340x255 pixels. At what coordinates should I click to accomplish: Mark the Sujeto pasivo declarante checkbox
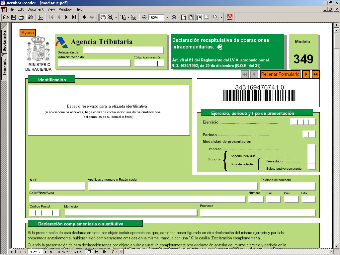tap(311, 167)
